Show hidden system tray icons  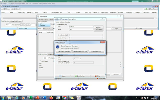click(139, 98)
